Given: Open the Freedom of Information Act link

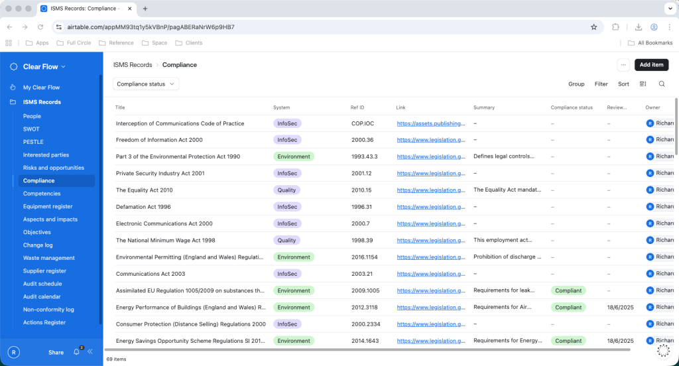Looking at the screenshot, I should tap(430, 140).
